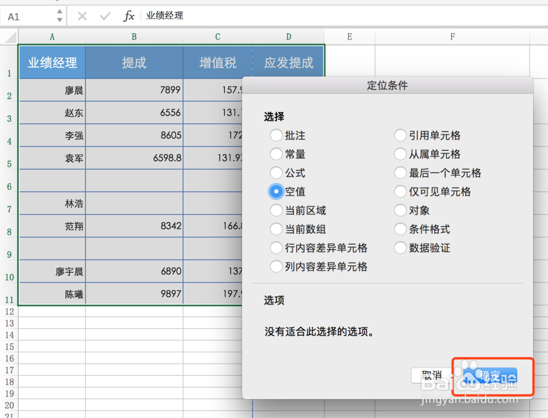Select the 数据验证 radio button

[401, 248]
